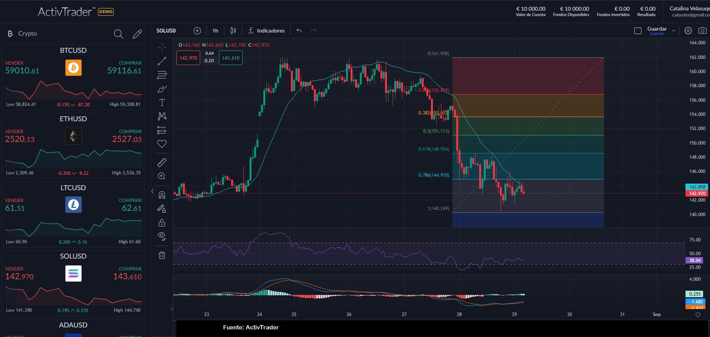Image resolution: width=710 pixels, height=337 pixels.
Task: Click the green buy price 143.610 button
Action: pos(230,58)
